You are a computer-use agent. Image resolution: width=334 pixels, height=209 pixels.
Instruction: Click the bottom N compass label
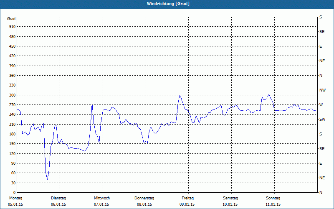click(321, 192)
